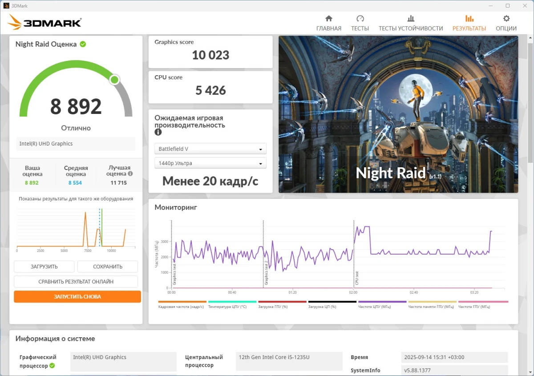Click the Время value 2025-09-14 15:31

tap(454, 357)
